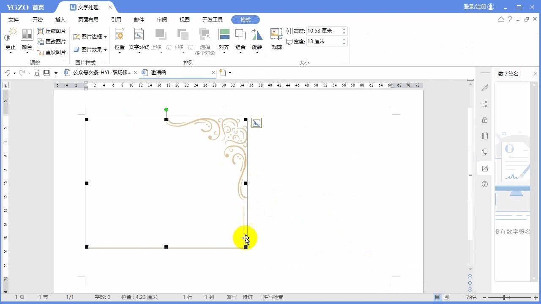Click the 裁剪 (Crop) tool icon
The width and height of the screenshot is (541, 304).
pyautogui.click(x=276, y=35)
